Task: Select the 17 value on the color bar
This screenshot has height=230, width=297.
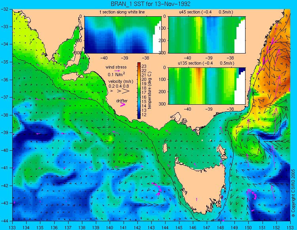Action: [144, 93]
